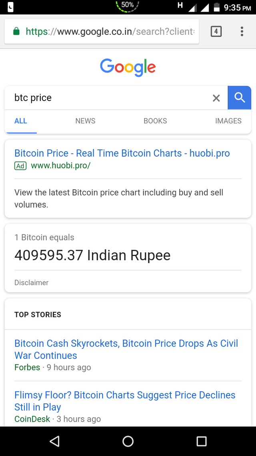Tap the blue search magnifier button

tap(239, 98)
